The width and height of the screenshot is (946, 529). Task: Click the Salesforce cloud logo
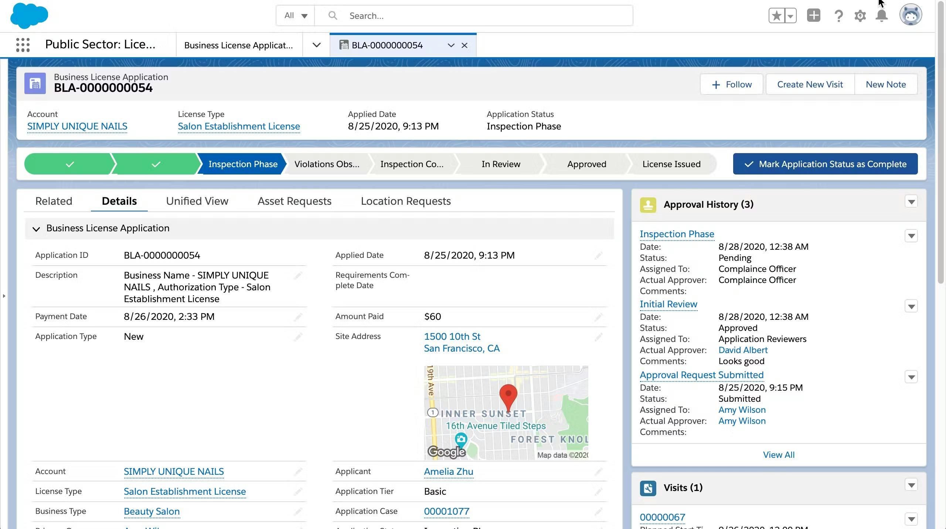29,16
